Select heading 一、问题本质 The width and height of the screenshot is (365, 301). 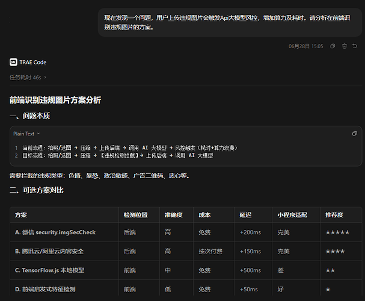coord(30,116)
